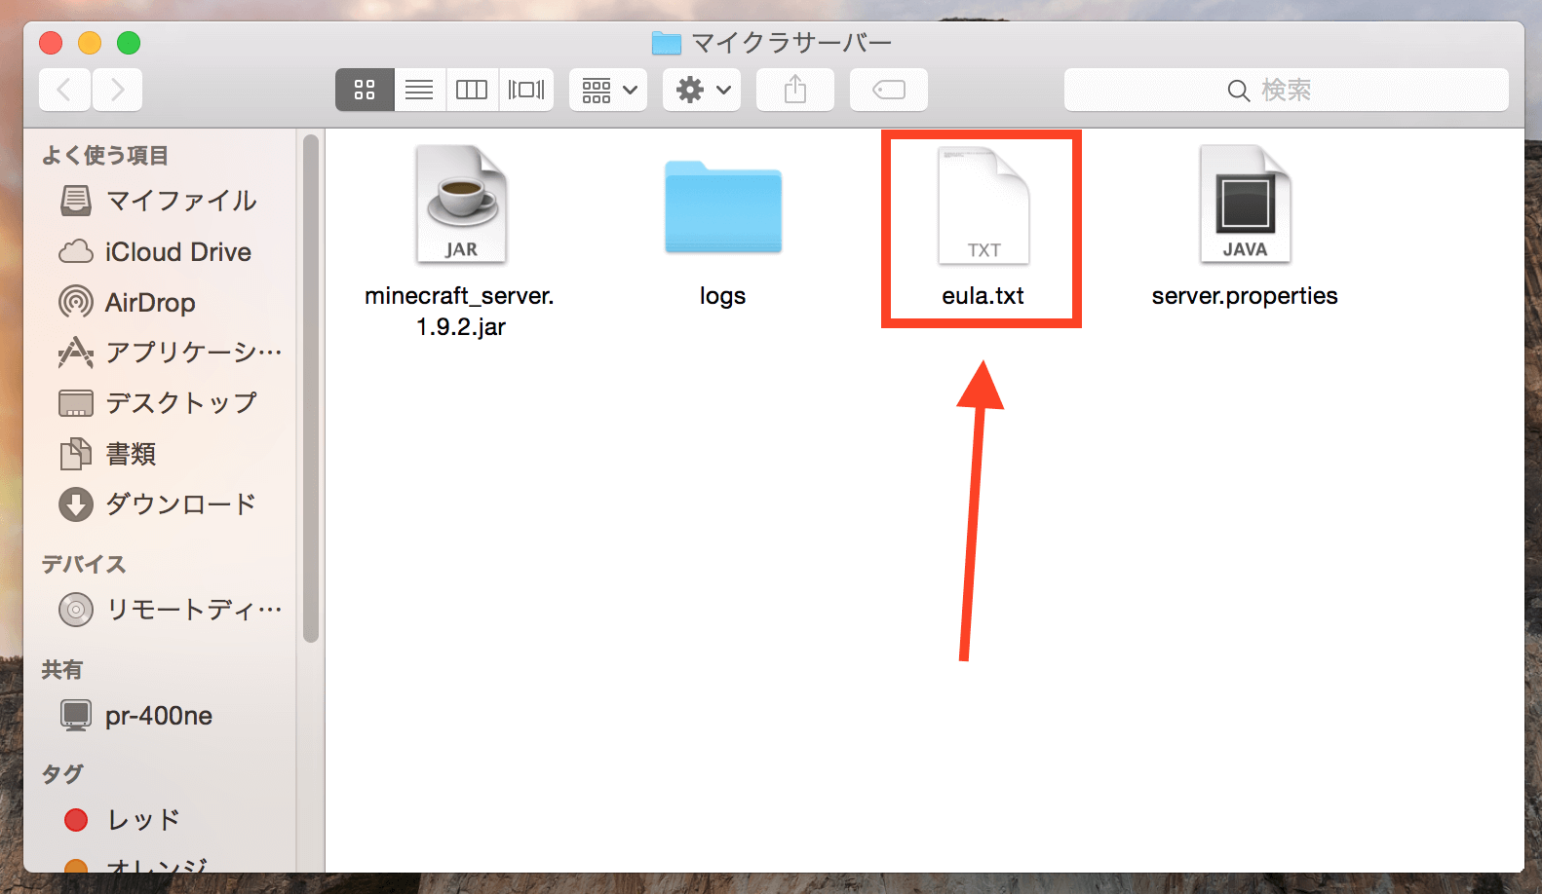Click the iCloud Drive cloud icon
This screenshot has width=1542, height=894.
76,252
